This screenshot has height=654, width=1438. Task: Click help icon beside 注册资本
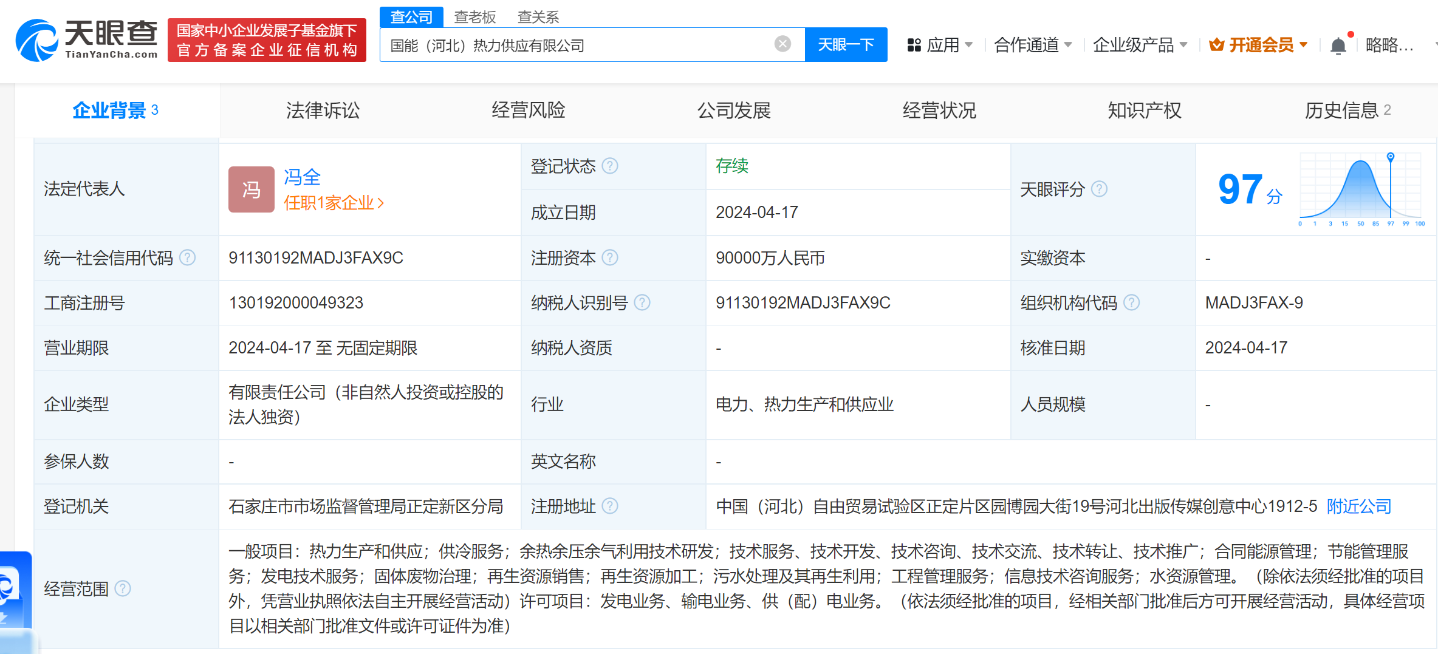[610, 258]
